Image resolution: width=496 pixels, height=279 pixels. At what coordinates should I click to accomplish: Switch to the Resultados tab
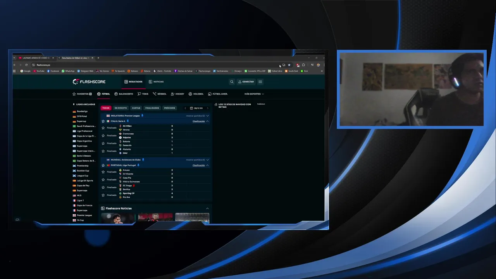pos(133,82)
